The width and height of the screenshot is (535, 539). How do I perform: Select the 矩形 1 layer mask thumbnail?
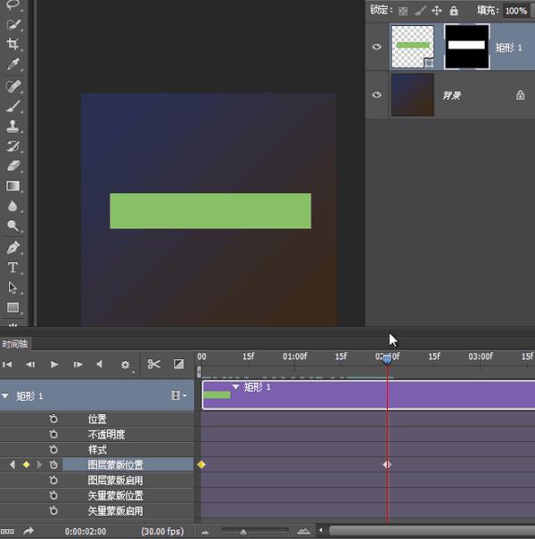click(466, 46)
